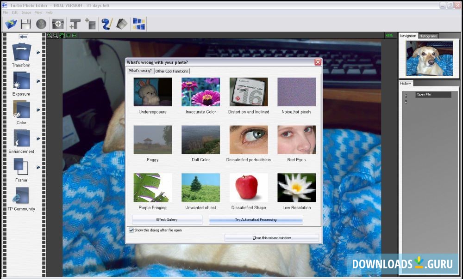This screenshot has width=463, height=279.
Task: Choose the Noise, hot pixels thumbnail
Action: pos(296,92)
